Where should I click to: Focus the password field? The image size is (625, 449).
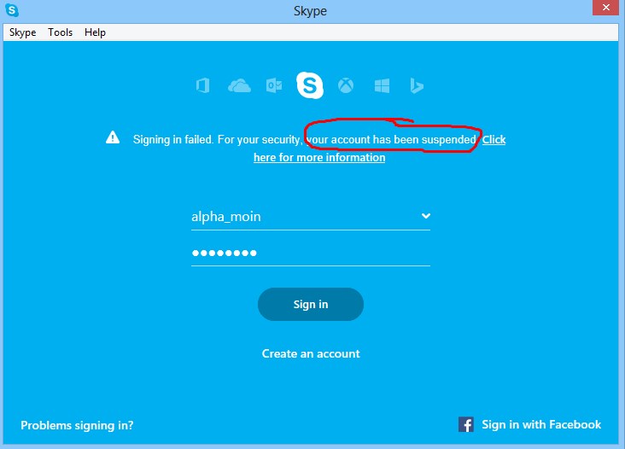click(x=311, y=253)
